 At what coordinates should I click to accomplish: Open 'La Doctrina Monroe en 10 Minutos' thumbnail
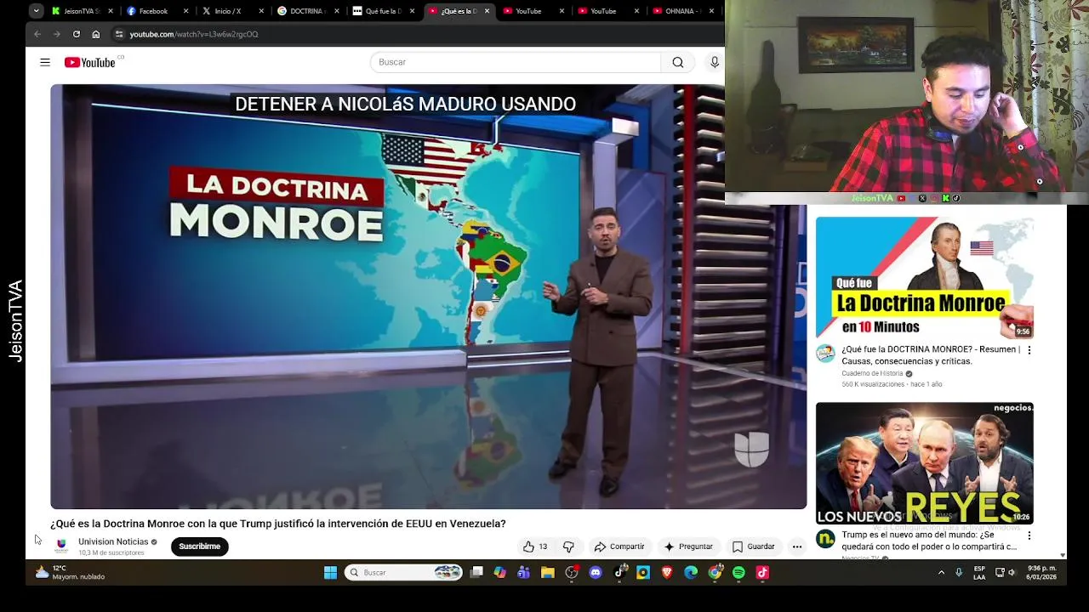[925, 278]
